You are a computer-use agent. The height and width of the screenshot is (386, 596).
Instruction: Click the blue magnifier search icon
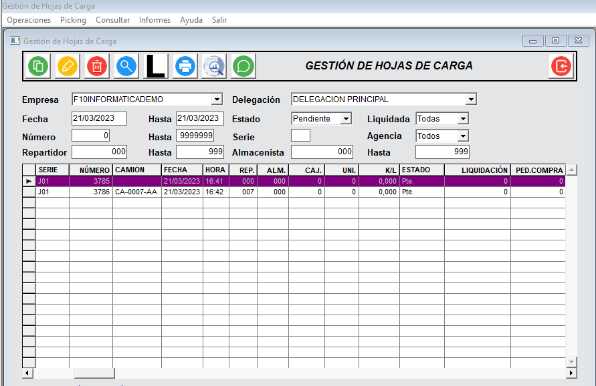click(126, 66)
